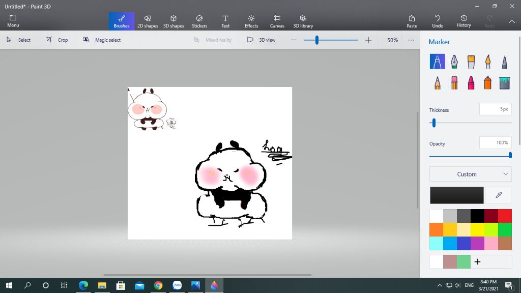Viewport: 521px width, 293px height.
Task: Click the Thickness value field
Action: coord(495,109)
